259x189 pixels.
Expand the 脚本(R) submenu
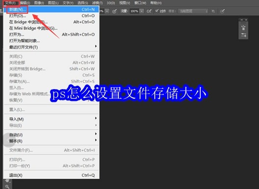click(x=51, y=141)
